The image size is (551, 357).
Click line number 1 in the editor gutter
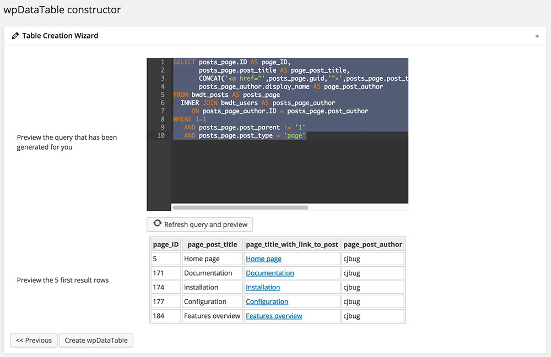click(x=163, y=62)
